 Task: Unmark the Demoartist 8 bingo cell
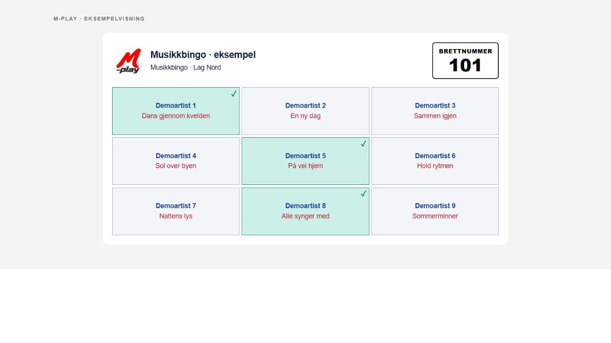(305, 211)
